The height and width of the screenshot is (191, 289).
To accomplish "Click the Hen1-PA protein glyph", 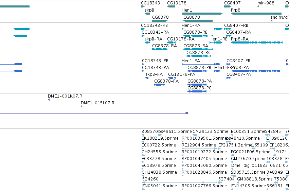I will pos(201,64).
